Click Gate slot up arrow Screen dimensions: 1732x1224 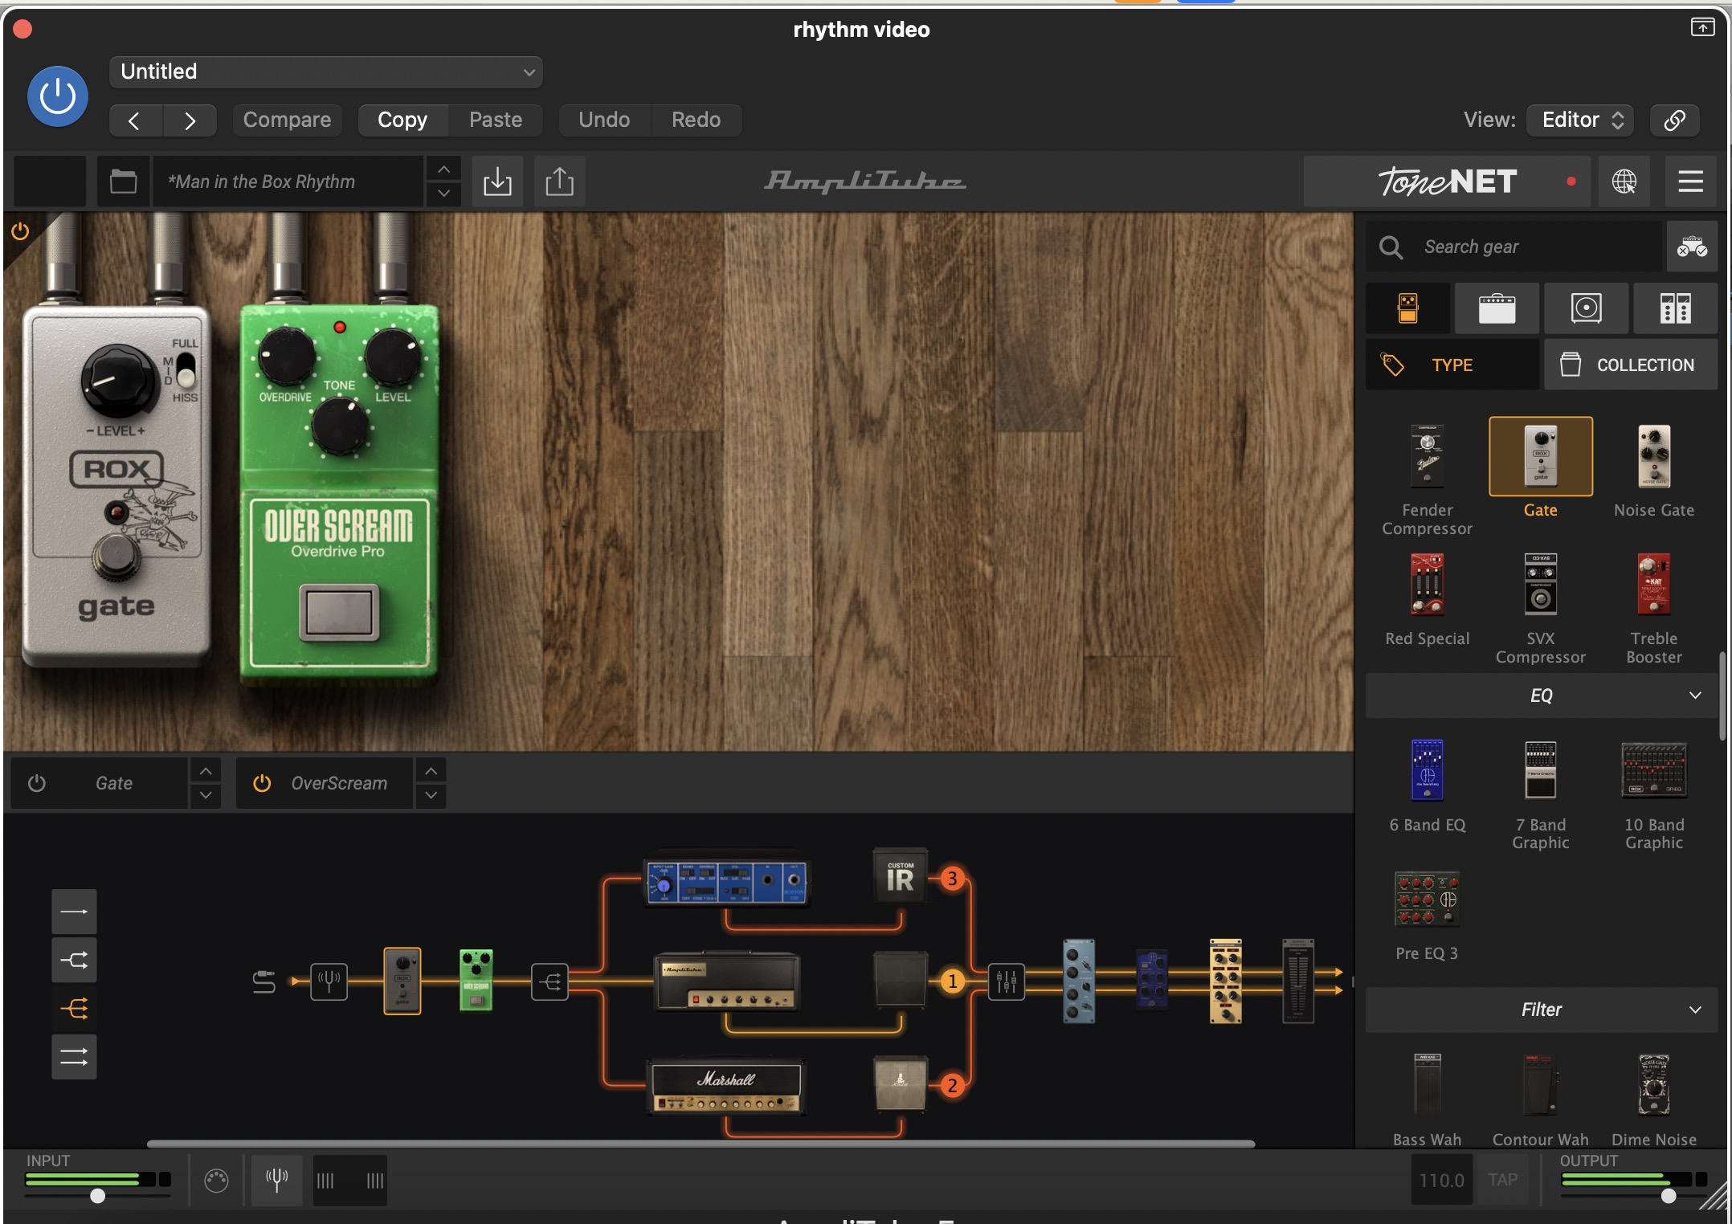[206, 771]
